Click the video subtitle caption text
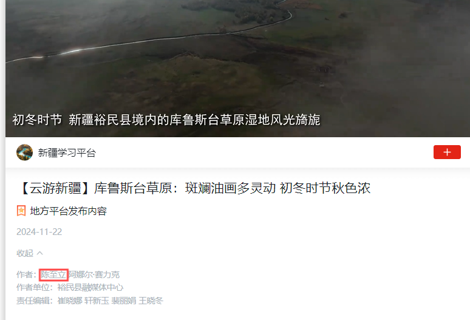This screenshot has width=470, height=320. click(x=166, y=120)
